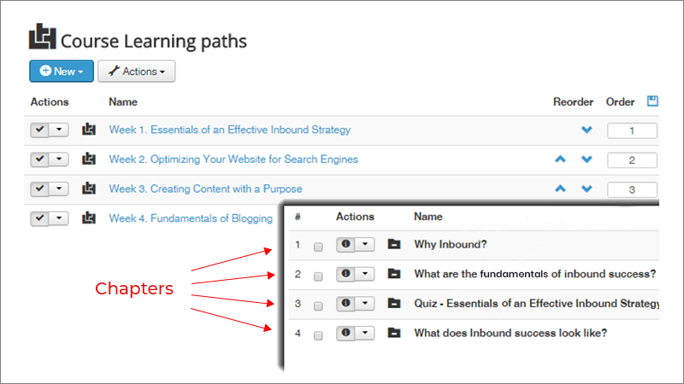Click info icon for chapter 2 row
The width and height of the screenshot is (684, 384).
tap(345, 274)
